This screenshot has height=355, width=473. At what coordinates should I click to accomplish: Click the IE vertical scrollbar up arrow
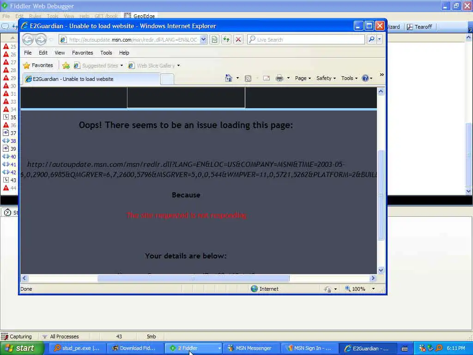tap(381, 92)
